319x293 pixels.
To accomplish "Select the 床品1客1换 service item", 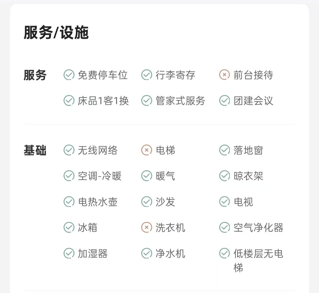I will coord(103,101).
